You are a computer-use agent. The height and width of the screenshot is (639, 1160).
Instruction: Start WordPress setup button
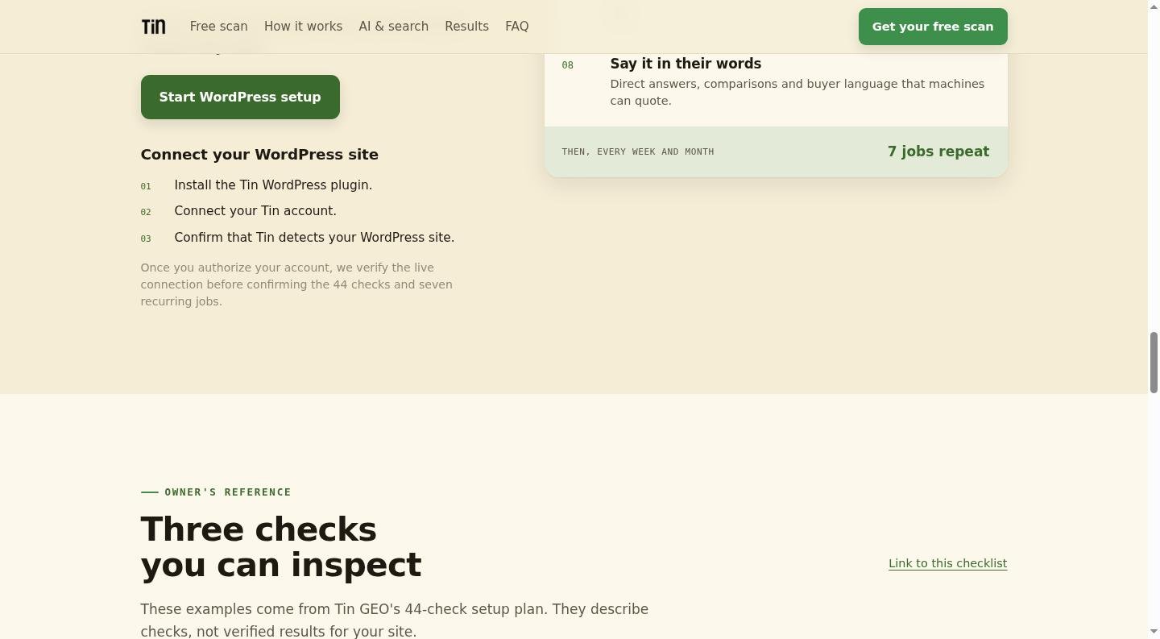tap(240, 97)
